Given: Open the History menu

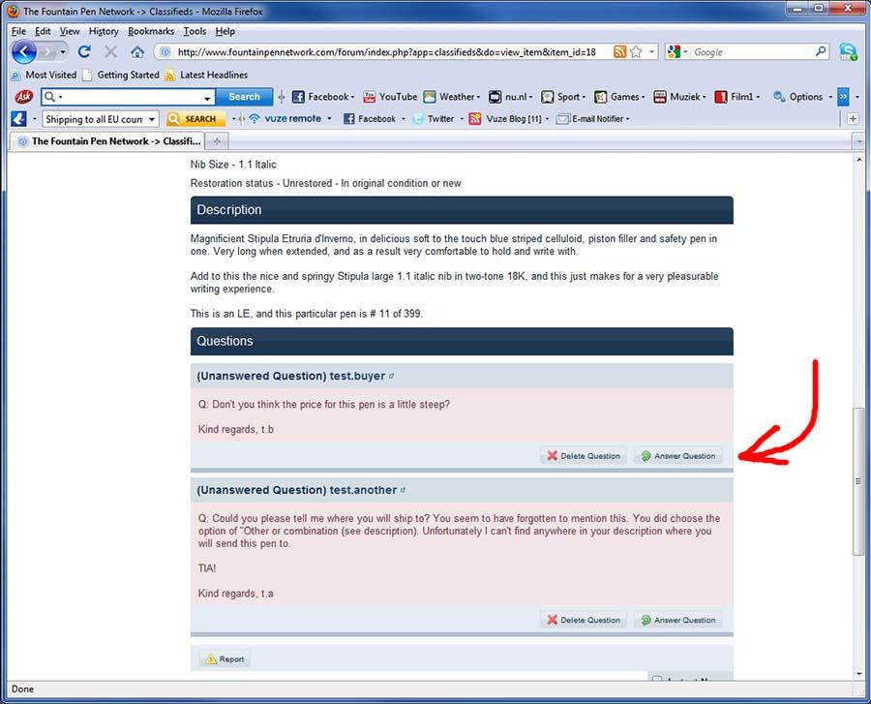Looking at the screenshot, I should pyautogui.click(x=104, y=31).
